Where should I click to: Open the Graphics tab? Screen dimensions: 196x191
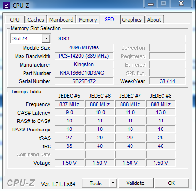132,20
